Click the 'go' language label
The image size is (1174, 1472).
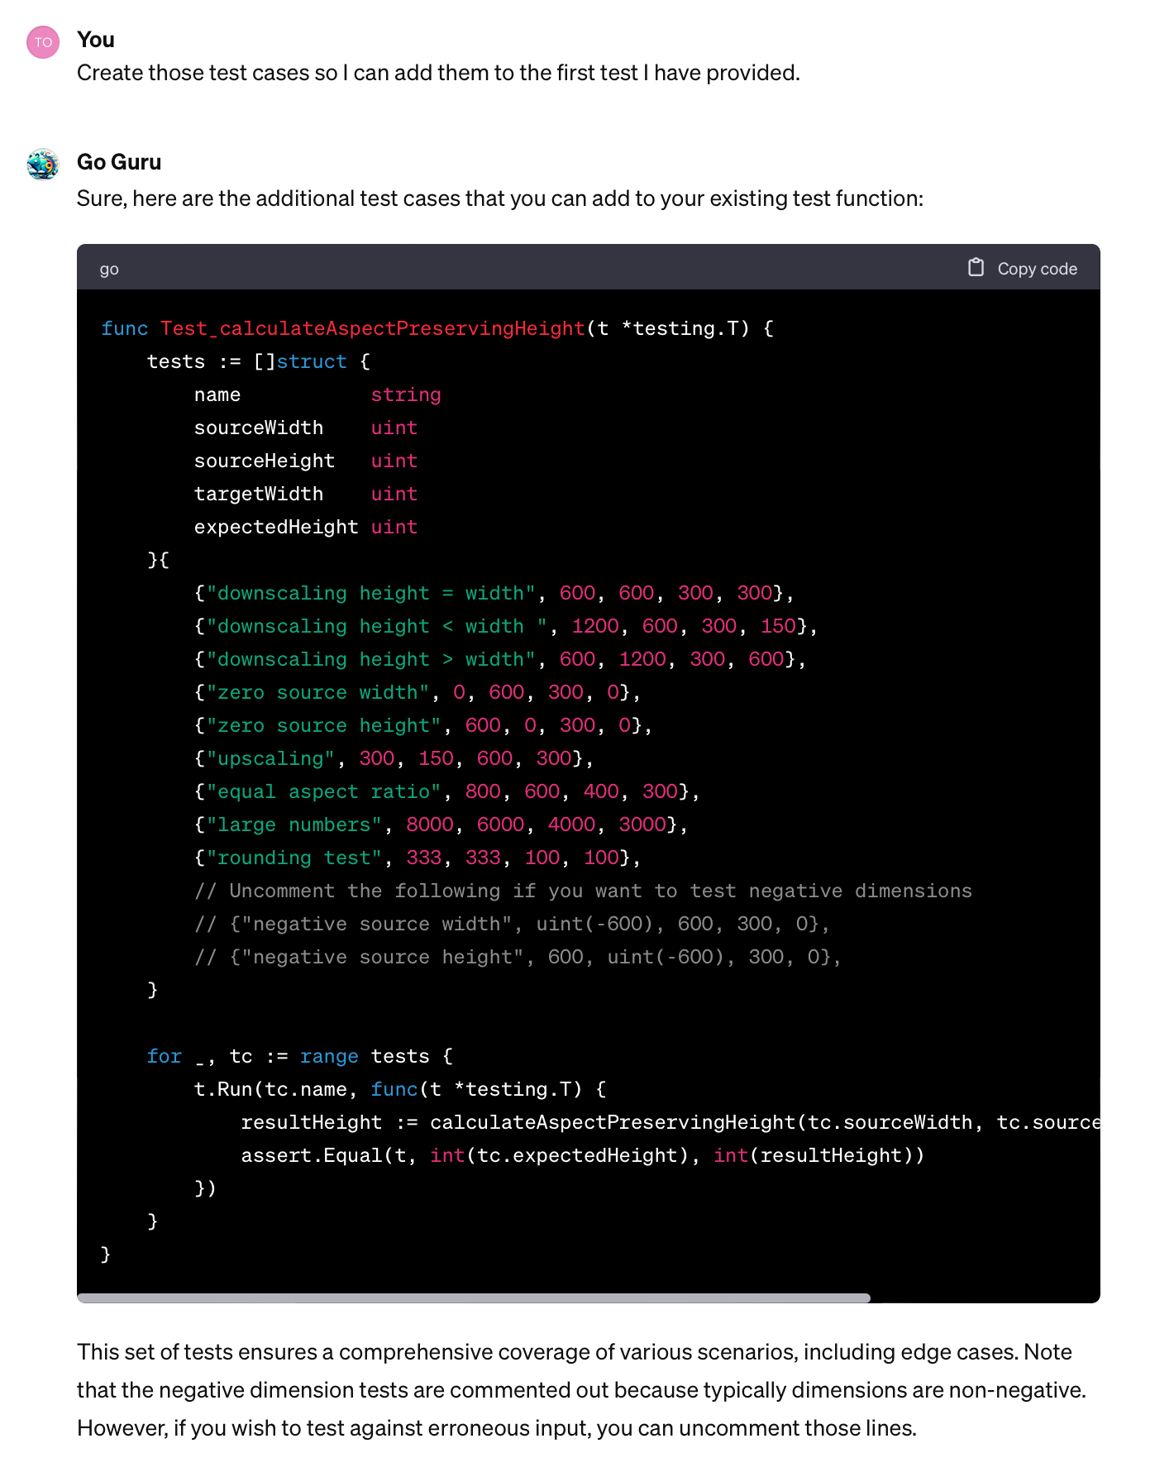[x=109, y=269]
